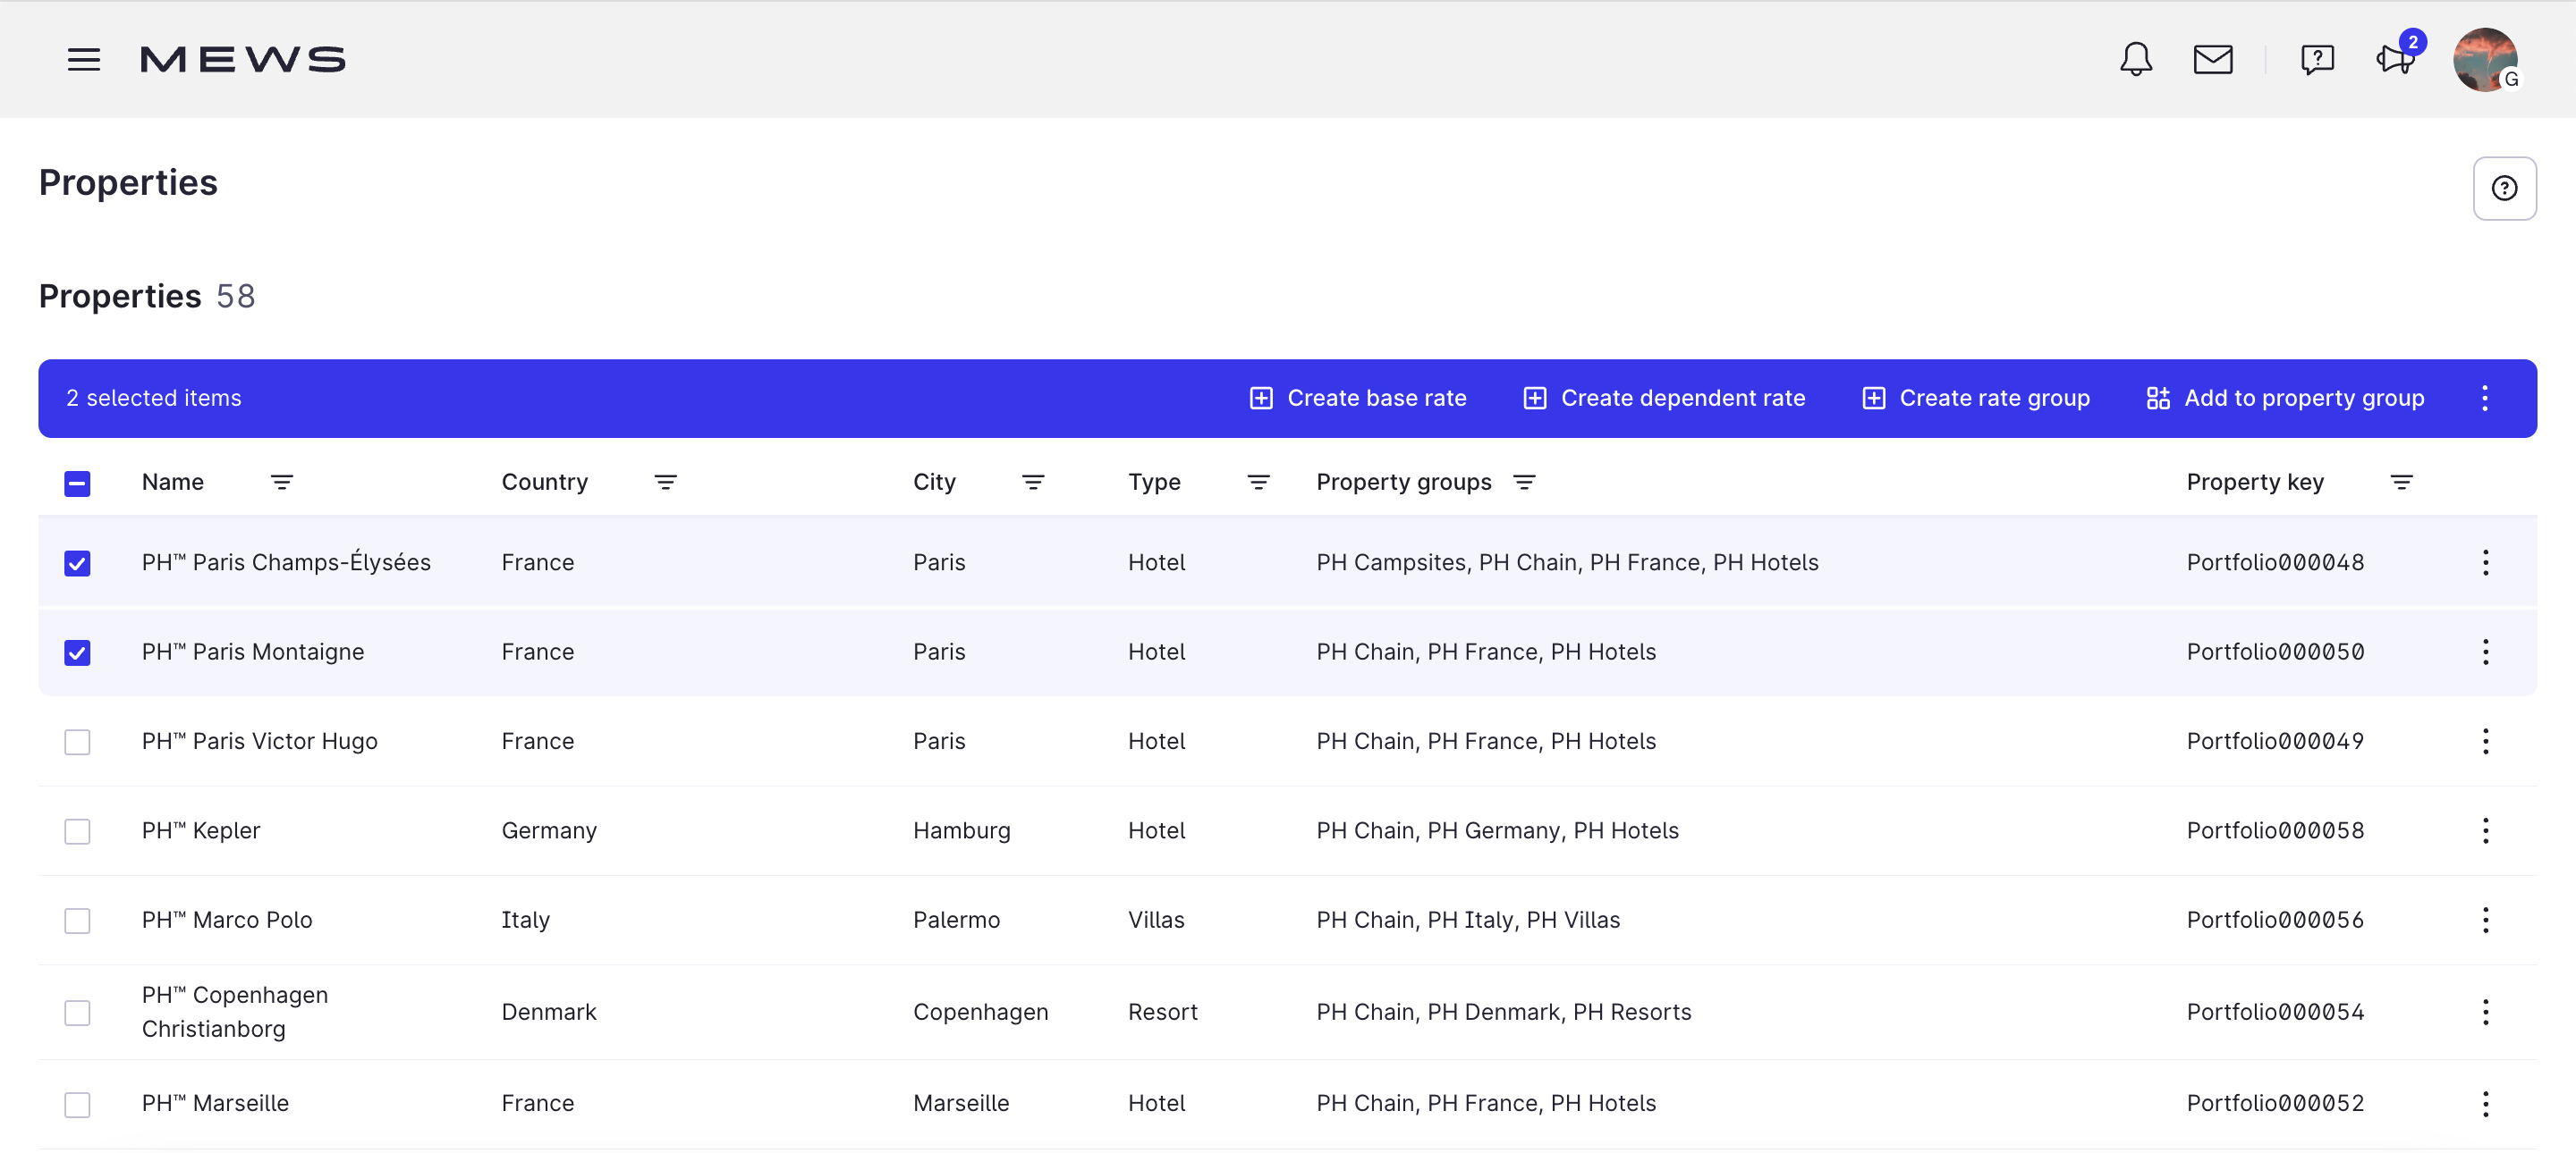Open more bulk actions in selection bar
Screen dimensions: 2576x1153
click(x=2484, y=399)
